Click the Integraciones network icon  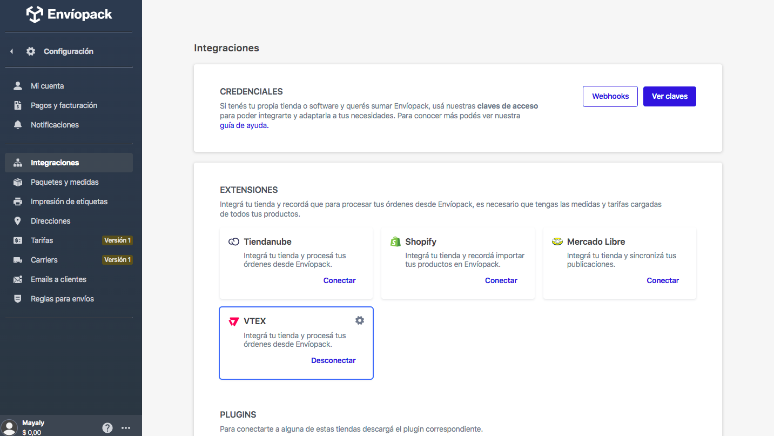pos(18,163)
